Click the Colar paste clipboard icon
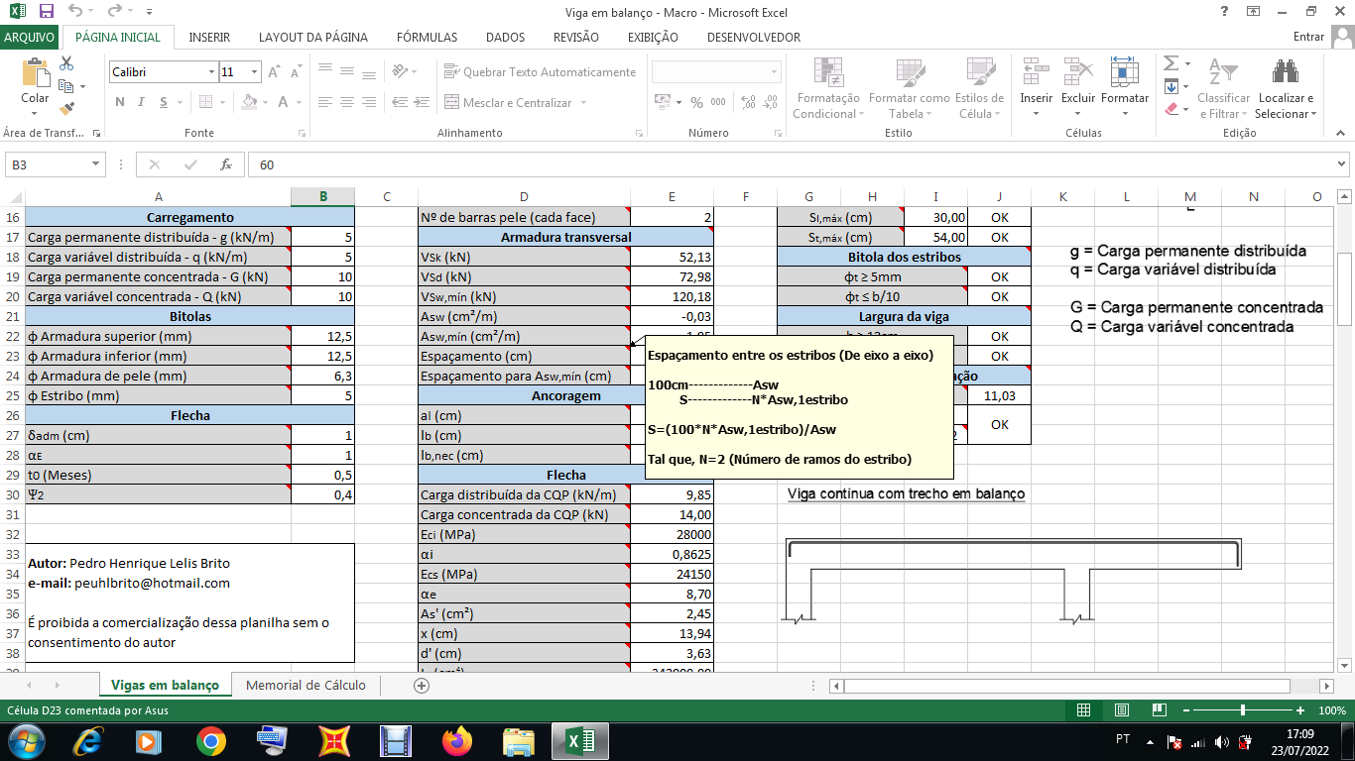The image size is (1355, 761). pyautogui.click(x=35, y=73)
